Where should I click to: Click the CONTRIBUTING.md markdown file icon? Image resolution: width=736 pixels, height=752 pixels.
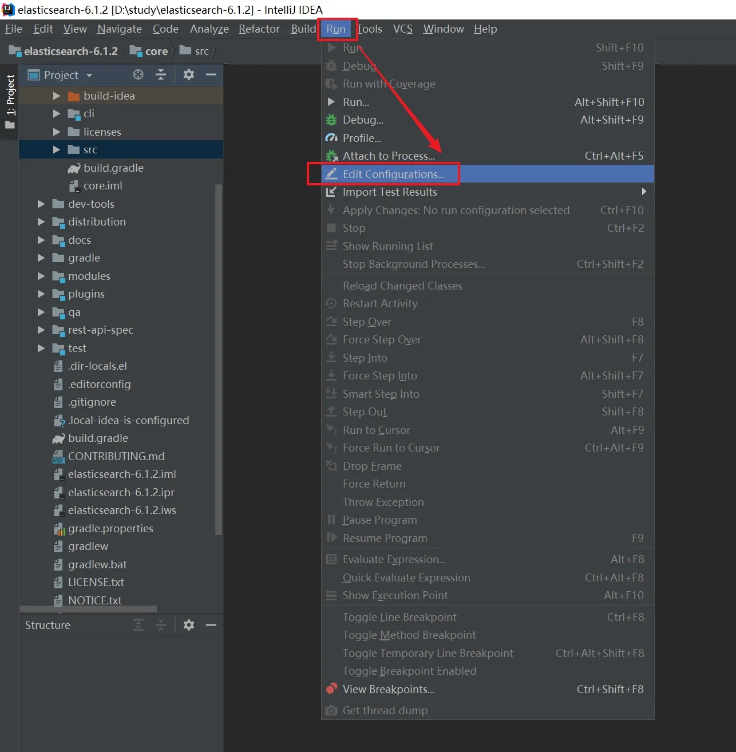[58, 456]
